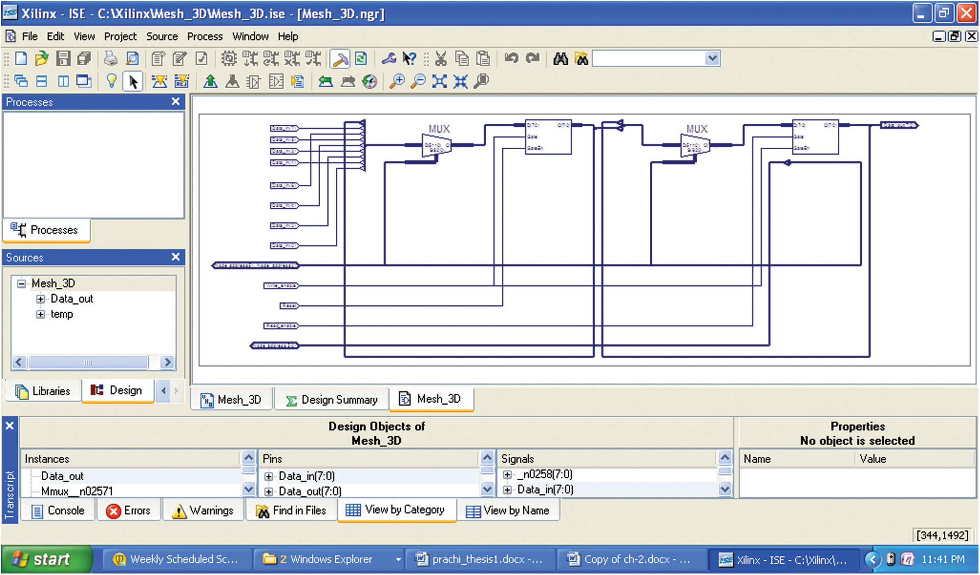Screen dimensions: 980x575
Task: Click the Zoom Out magnifier icon
Action: coord(418,81)
